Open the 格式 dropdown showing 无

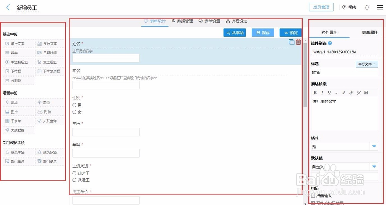344,147
